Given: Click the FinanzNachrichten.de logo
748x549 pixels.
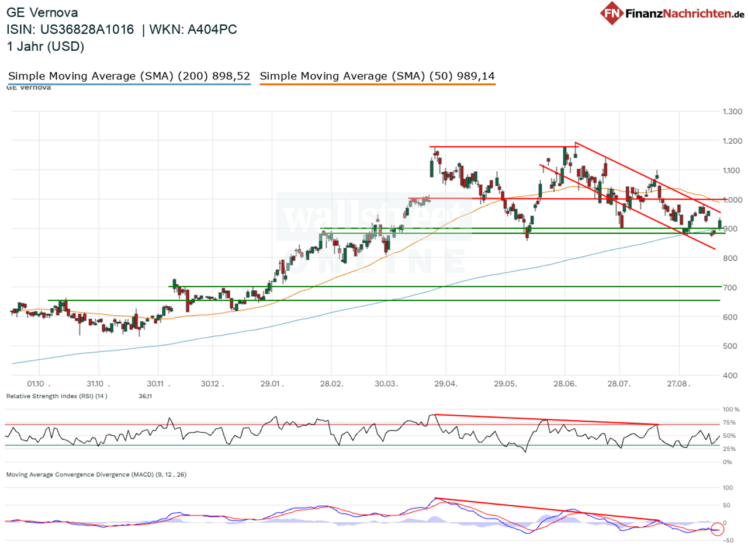Looking at the screenshot, I should [x=673, y=14].
